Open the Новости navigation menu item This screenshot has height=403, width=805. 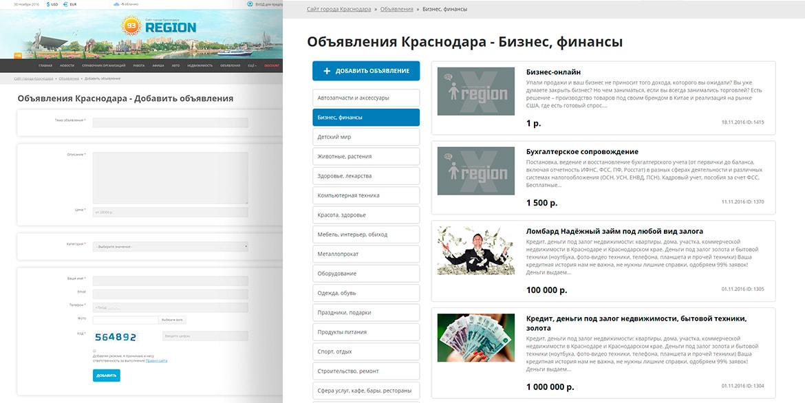(67, 65)
